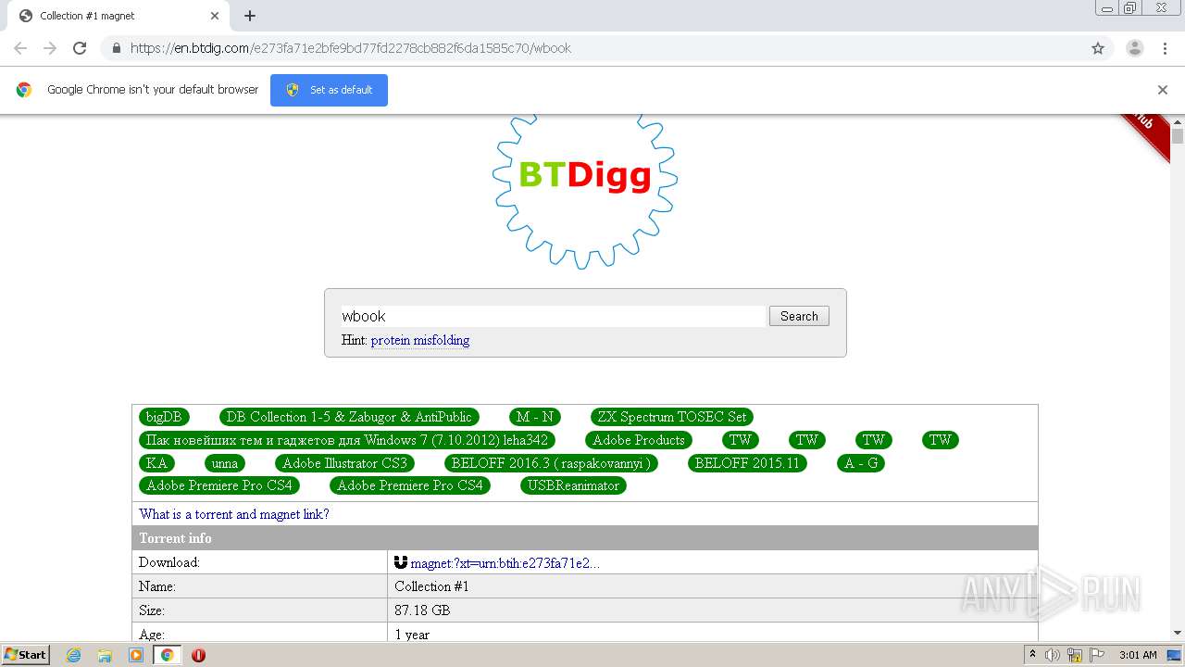Select the A - G tag

click(x=861, y=463)
